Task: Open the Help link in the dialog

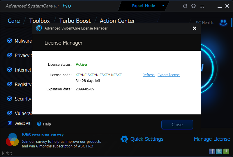Action: 47,124
